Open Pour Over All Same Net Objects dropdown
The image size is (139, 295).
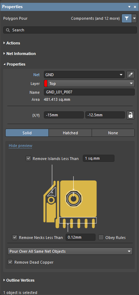[x=70, y=251]
